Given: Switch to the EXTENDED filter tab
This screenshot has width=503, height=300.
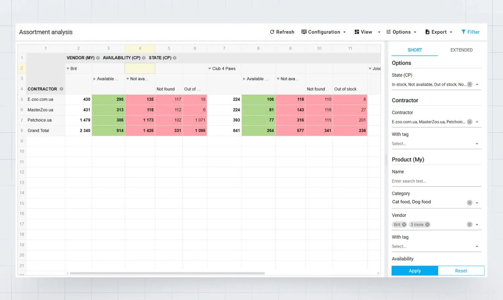Looking at the screenshot, I should (x=461, y=50).
